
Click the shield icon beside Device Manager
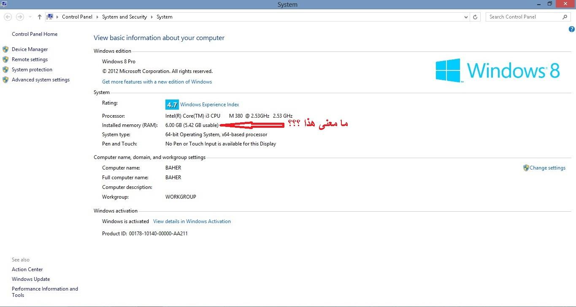click(5, 49)
